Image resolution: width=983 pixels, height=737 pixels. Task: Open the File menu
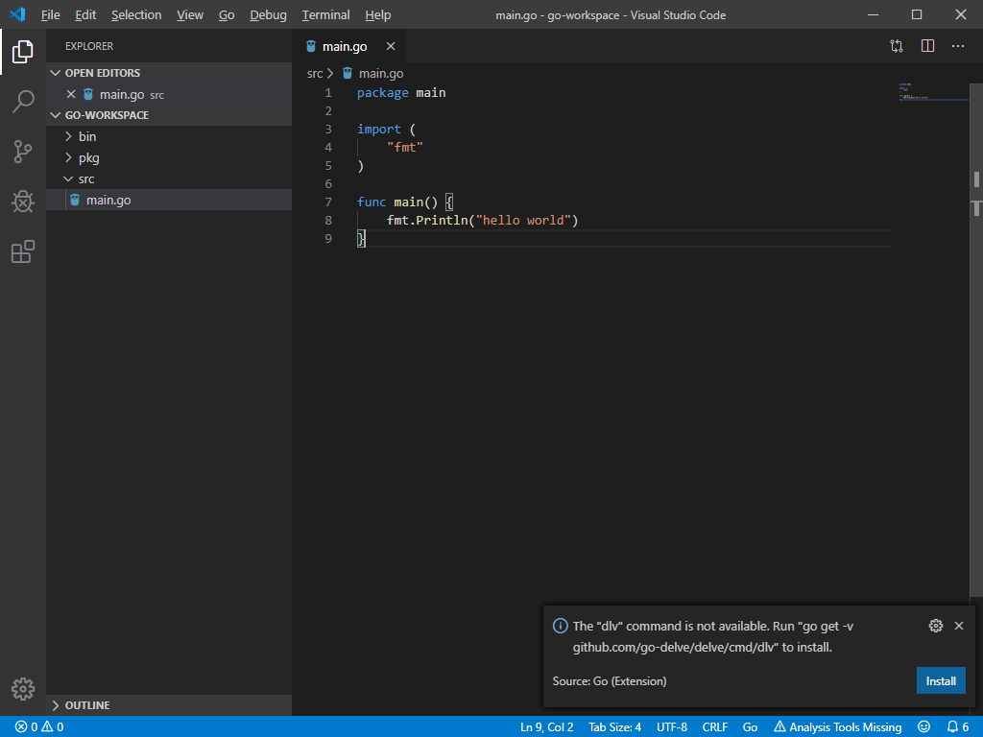pyautogui.click(x=50, y=14)
